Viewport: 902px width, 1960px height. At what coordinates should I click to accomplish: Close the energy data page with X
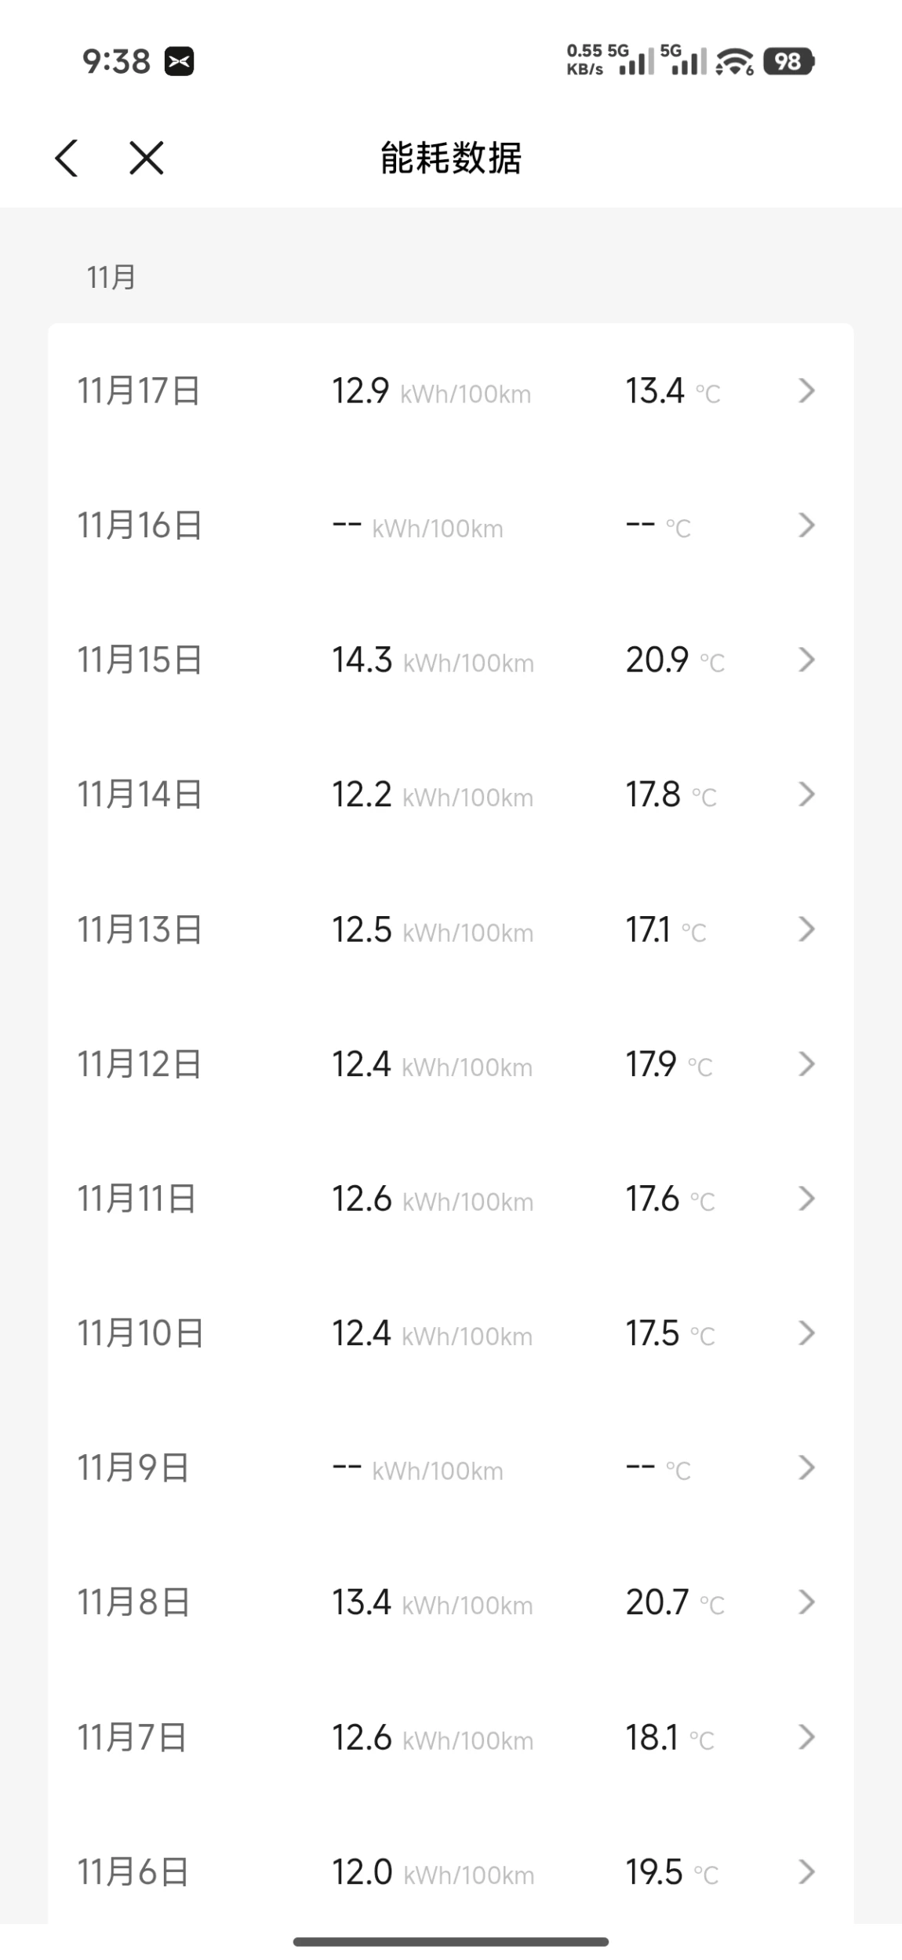click(x=147, y=158)
